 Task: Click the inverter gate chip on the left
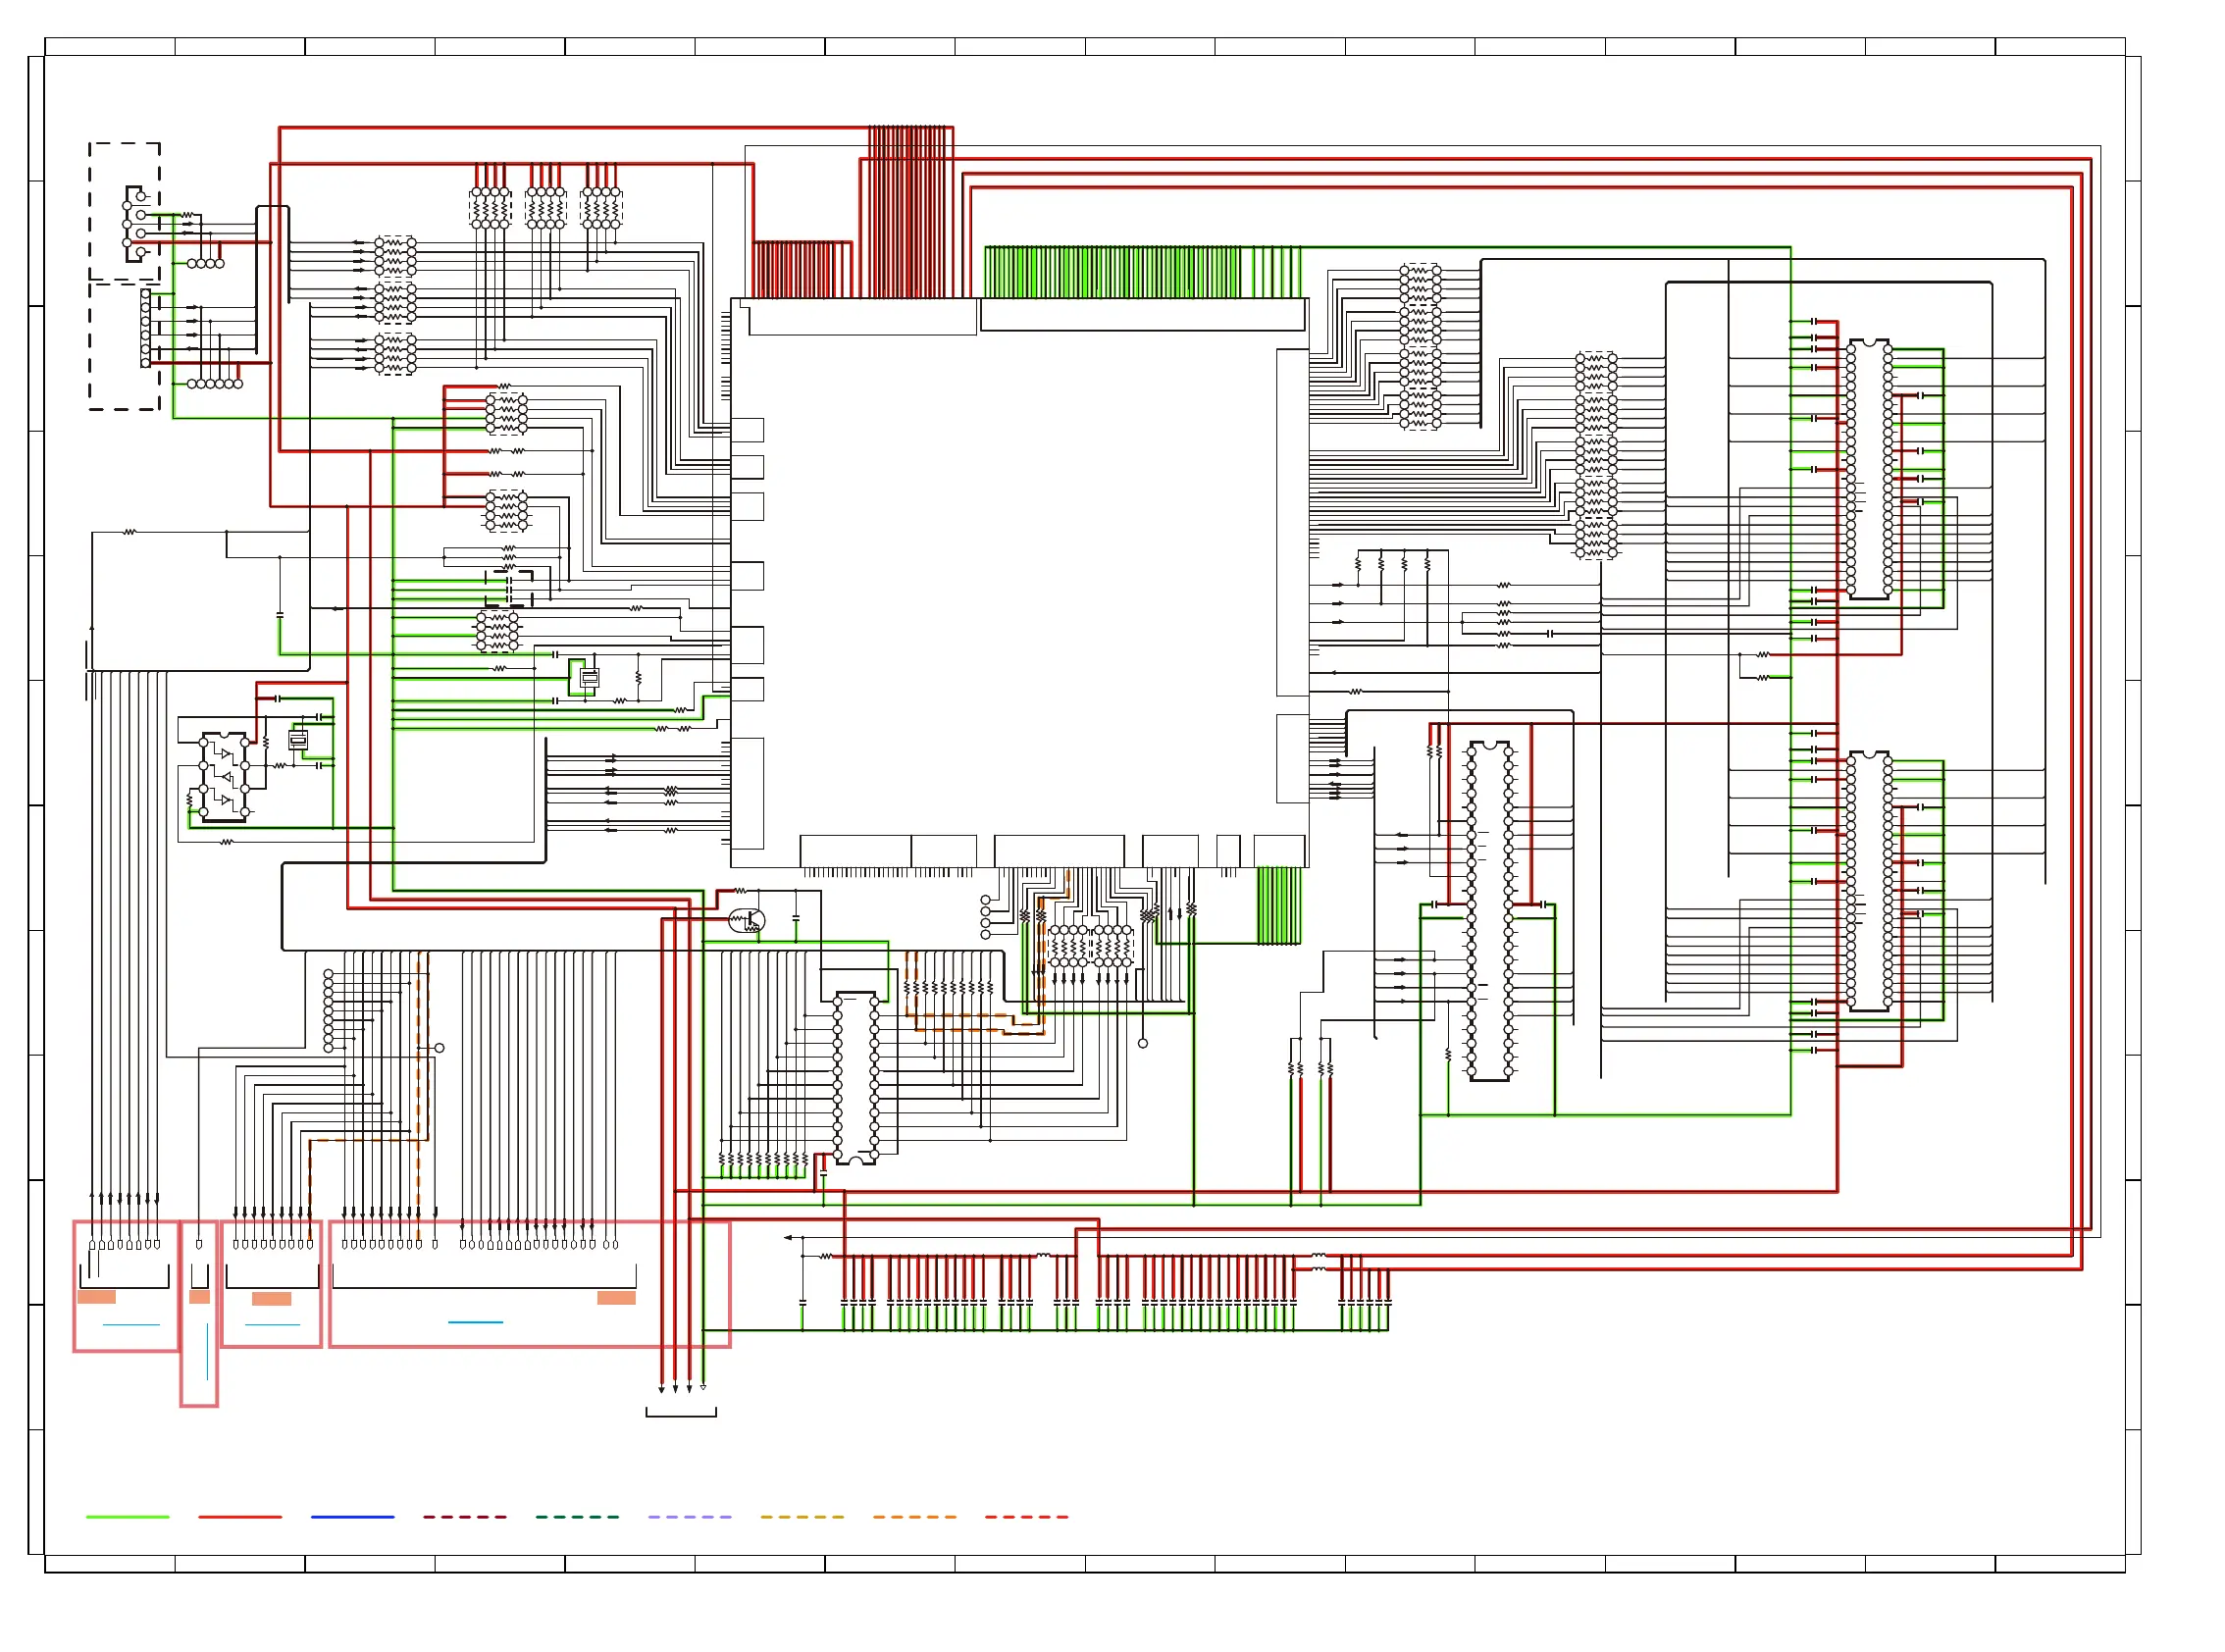pyautogui.click(x=224, y=777)
